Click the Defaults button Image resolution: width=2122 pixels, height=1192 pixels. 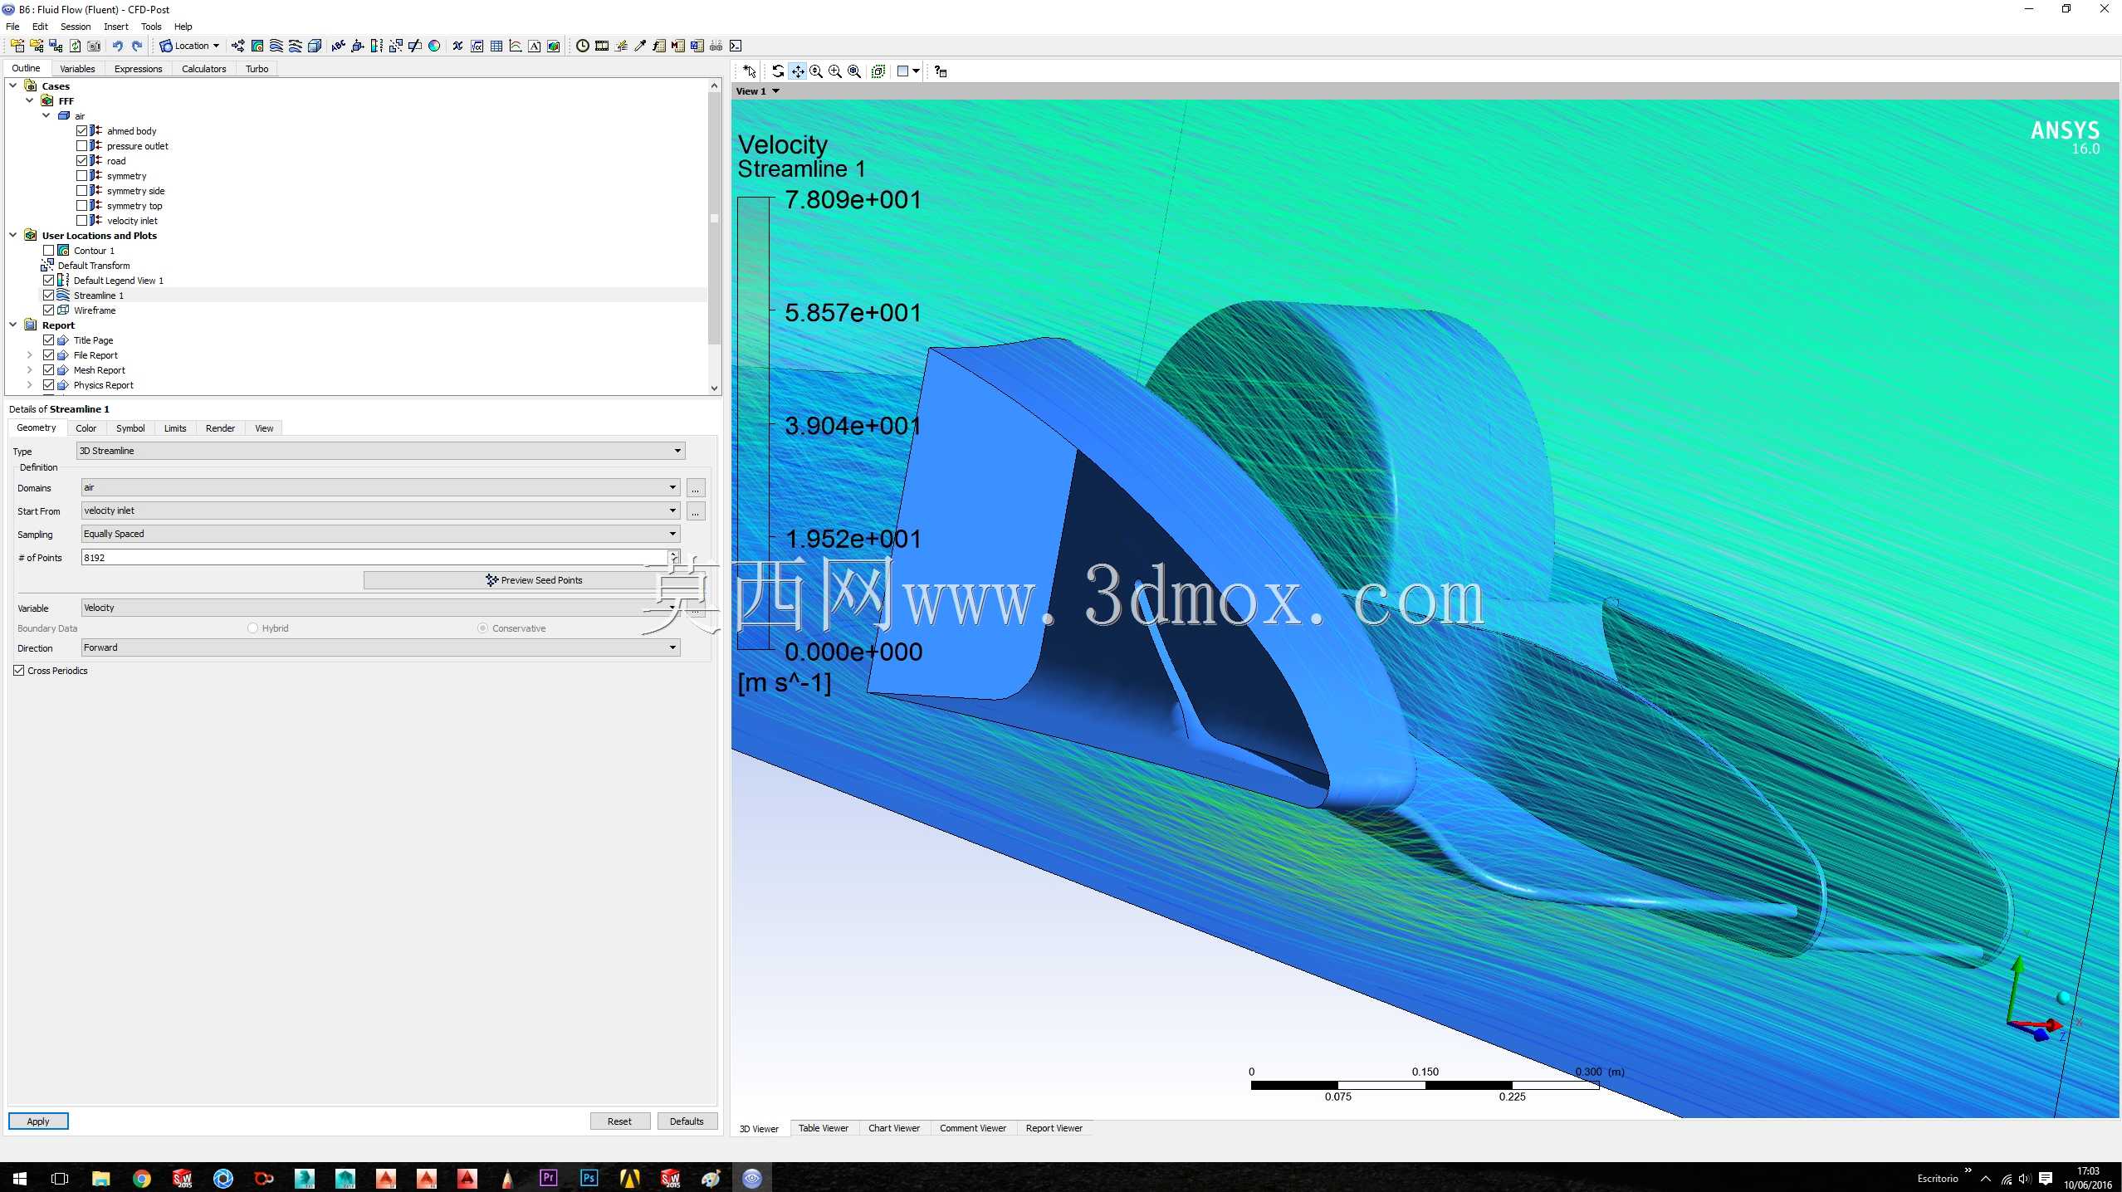tap(687, 1121)
